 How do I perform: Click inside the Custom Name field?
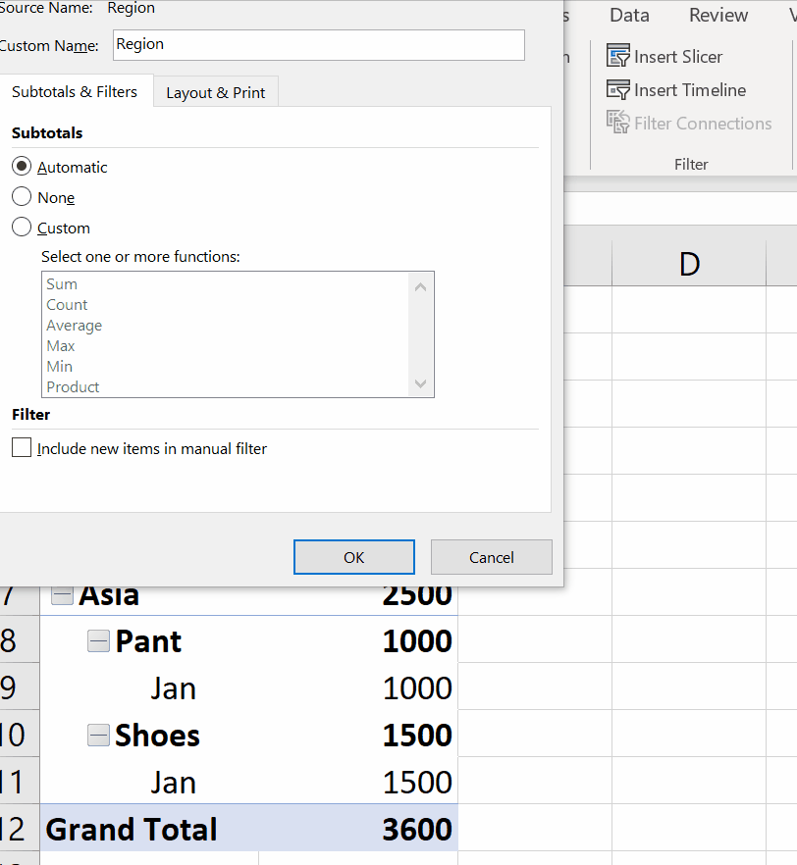pyautogui.click(x=318, y=44)
